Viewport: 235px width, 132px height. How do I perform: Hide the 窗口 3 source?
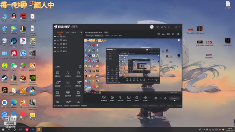(55, 48)
